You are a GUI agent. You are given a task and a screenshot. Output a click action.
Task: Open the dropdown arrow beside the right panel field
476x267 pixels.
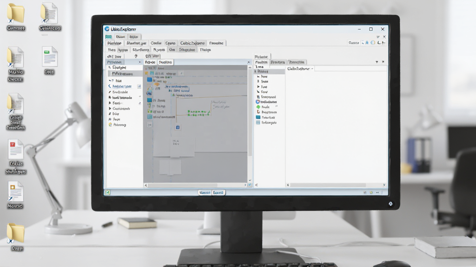pos(312,69)
